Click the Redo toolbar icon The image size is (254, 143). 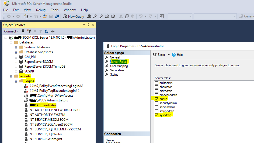(x=150, y=16)
